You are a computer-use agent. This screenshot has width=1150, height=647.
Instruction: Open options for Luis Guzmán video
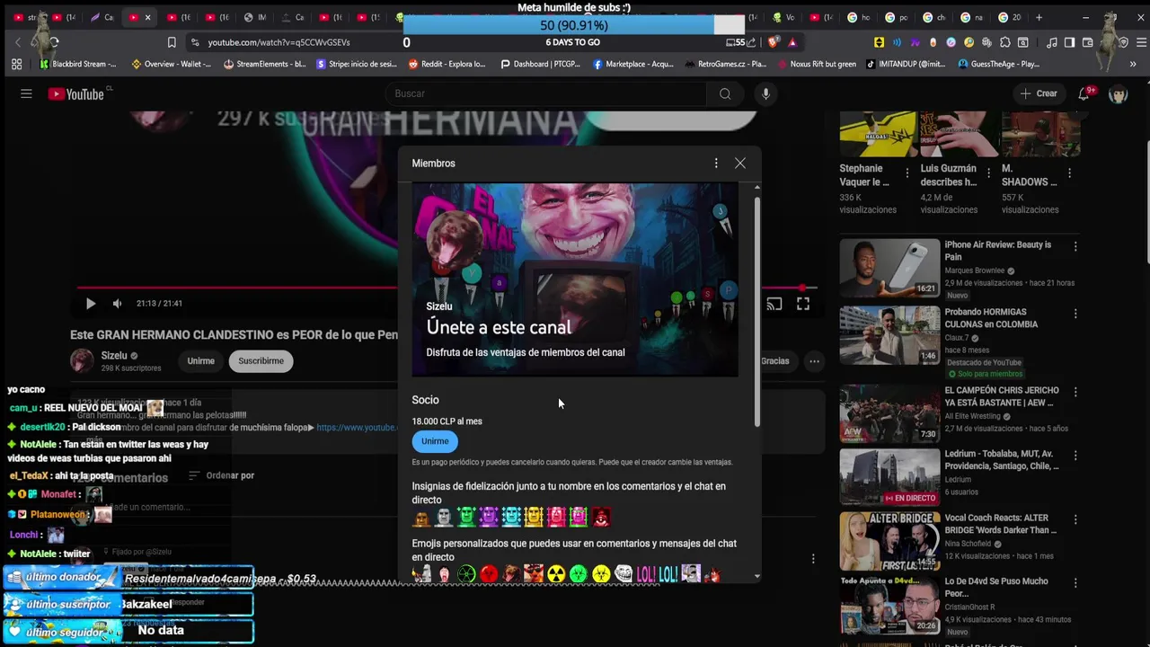coord(988,173)
